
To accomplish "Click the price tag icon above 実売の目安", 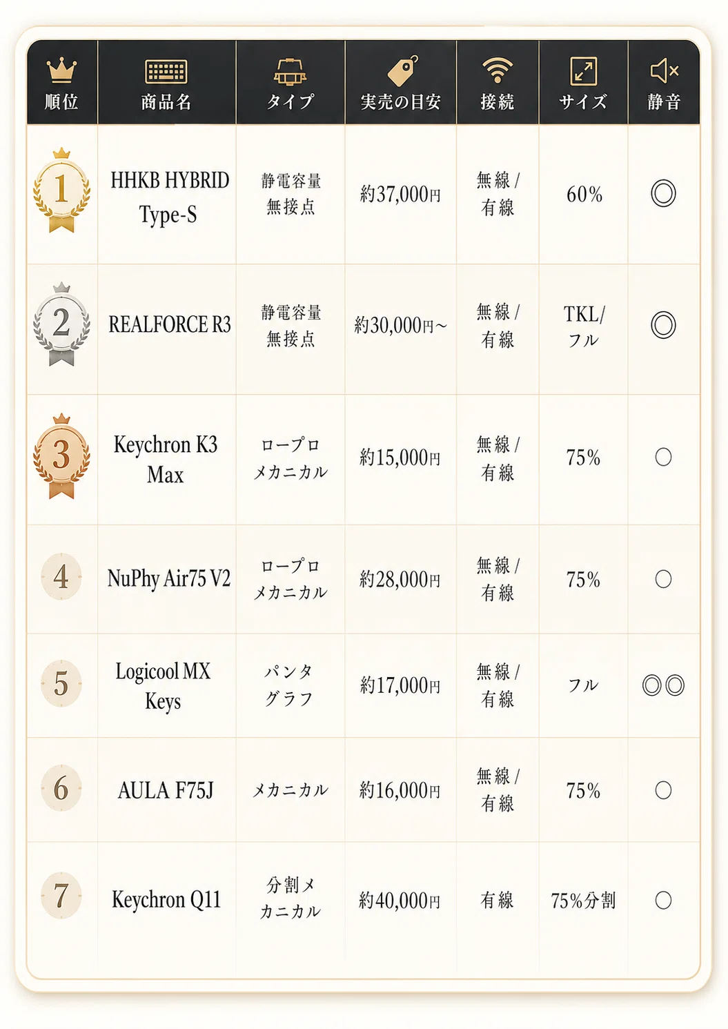I will 402,70.
